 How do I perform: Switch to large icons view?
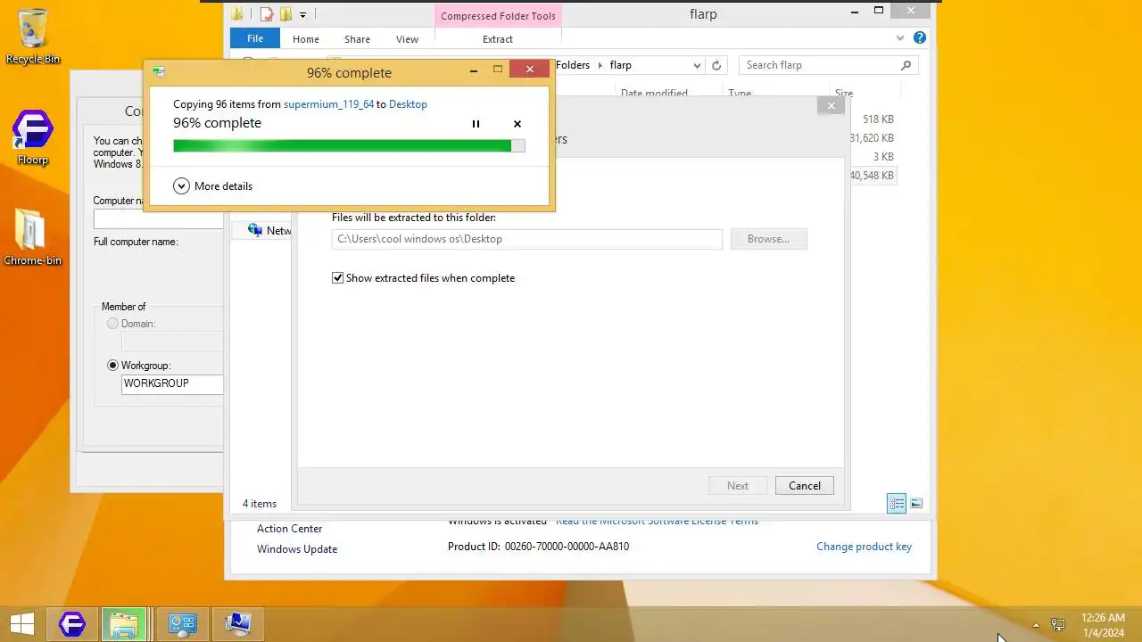pos(916,504)
